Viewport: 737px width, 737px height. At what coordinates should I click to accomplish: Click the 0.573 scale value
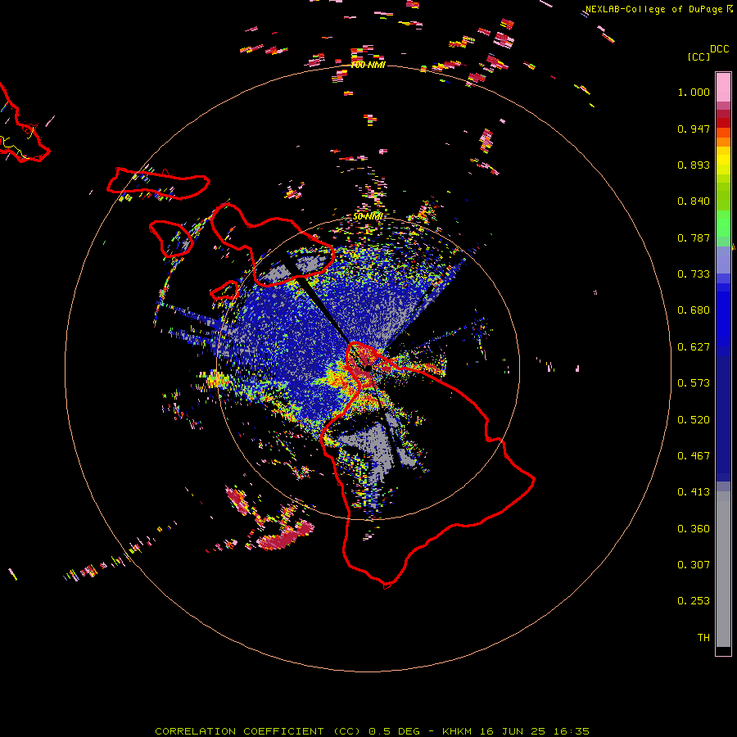click(694, 383)
